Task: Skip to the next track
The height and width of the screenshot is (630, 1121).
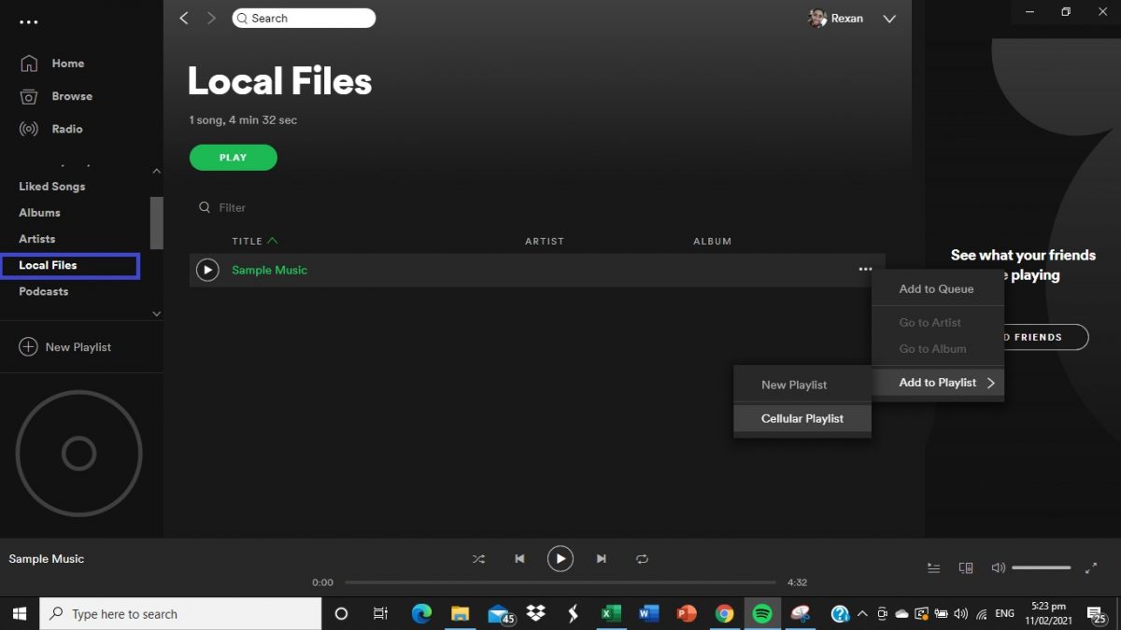Action: 602,559
